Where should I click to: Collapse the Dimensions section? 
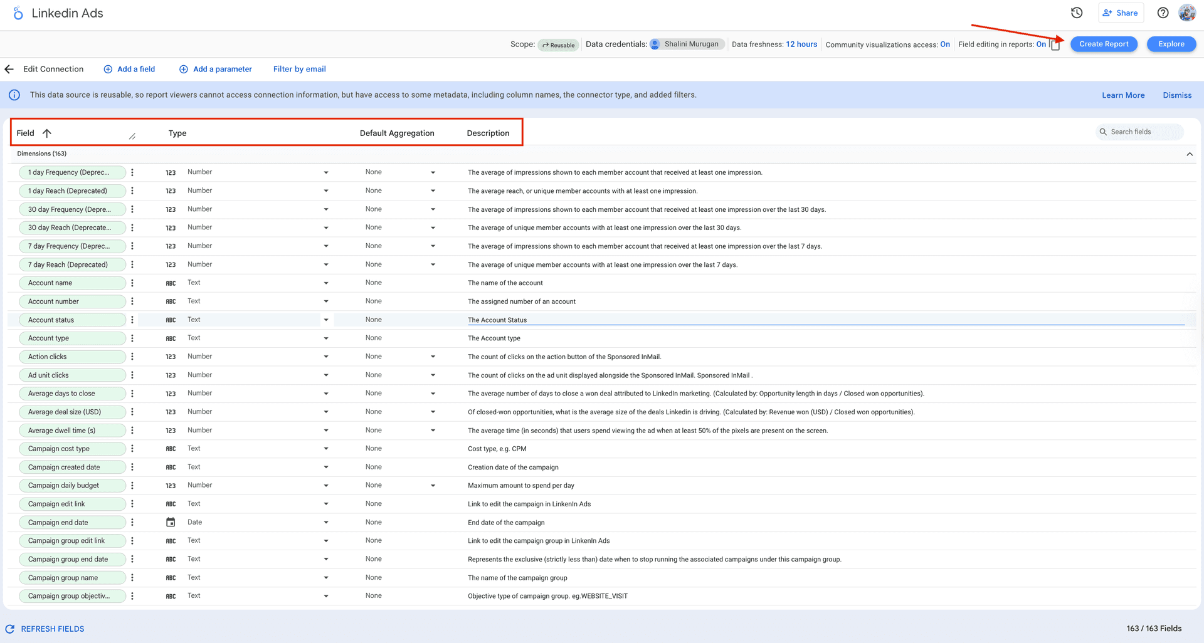pos(1189,153)
